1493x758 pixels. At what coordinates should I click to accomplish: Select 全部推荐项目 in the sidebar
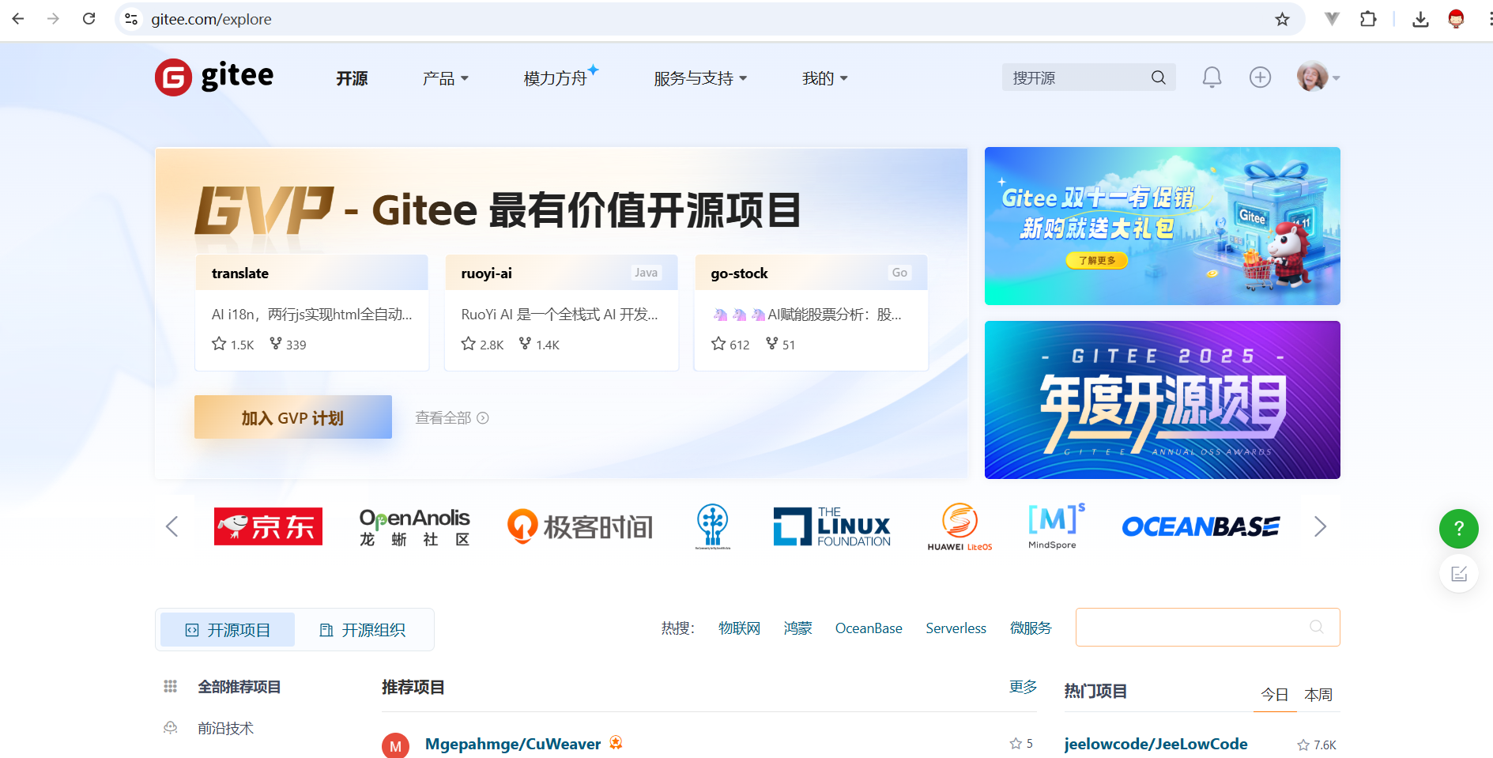pos(239,687)
